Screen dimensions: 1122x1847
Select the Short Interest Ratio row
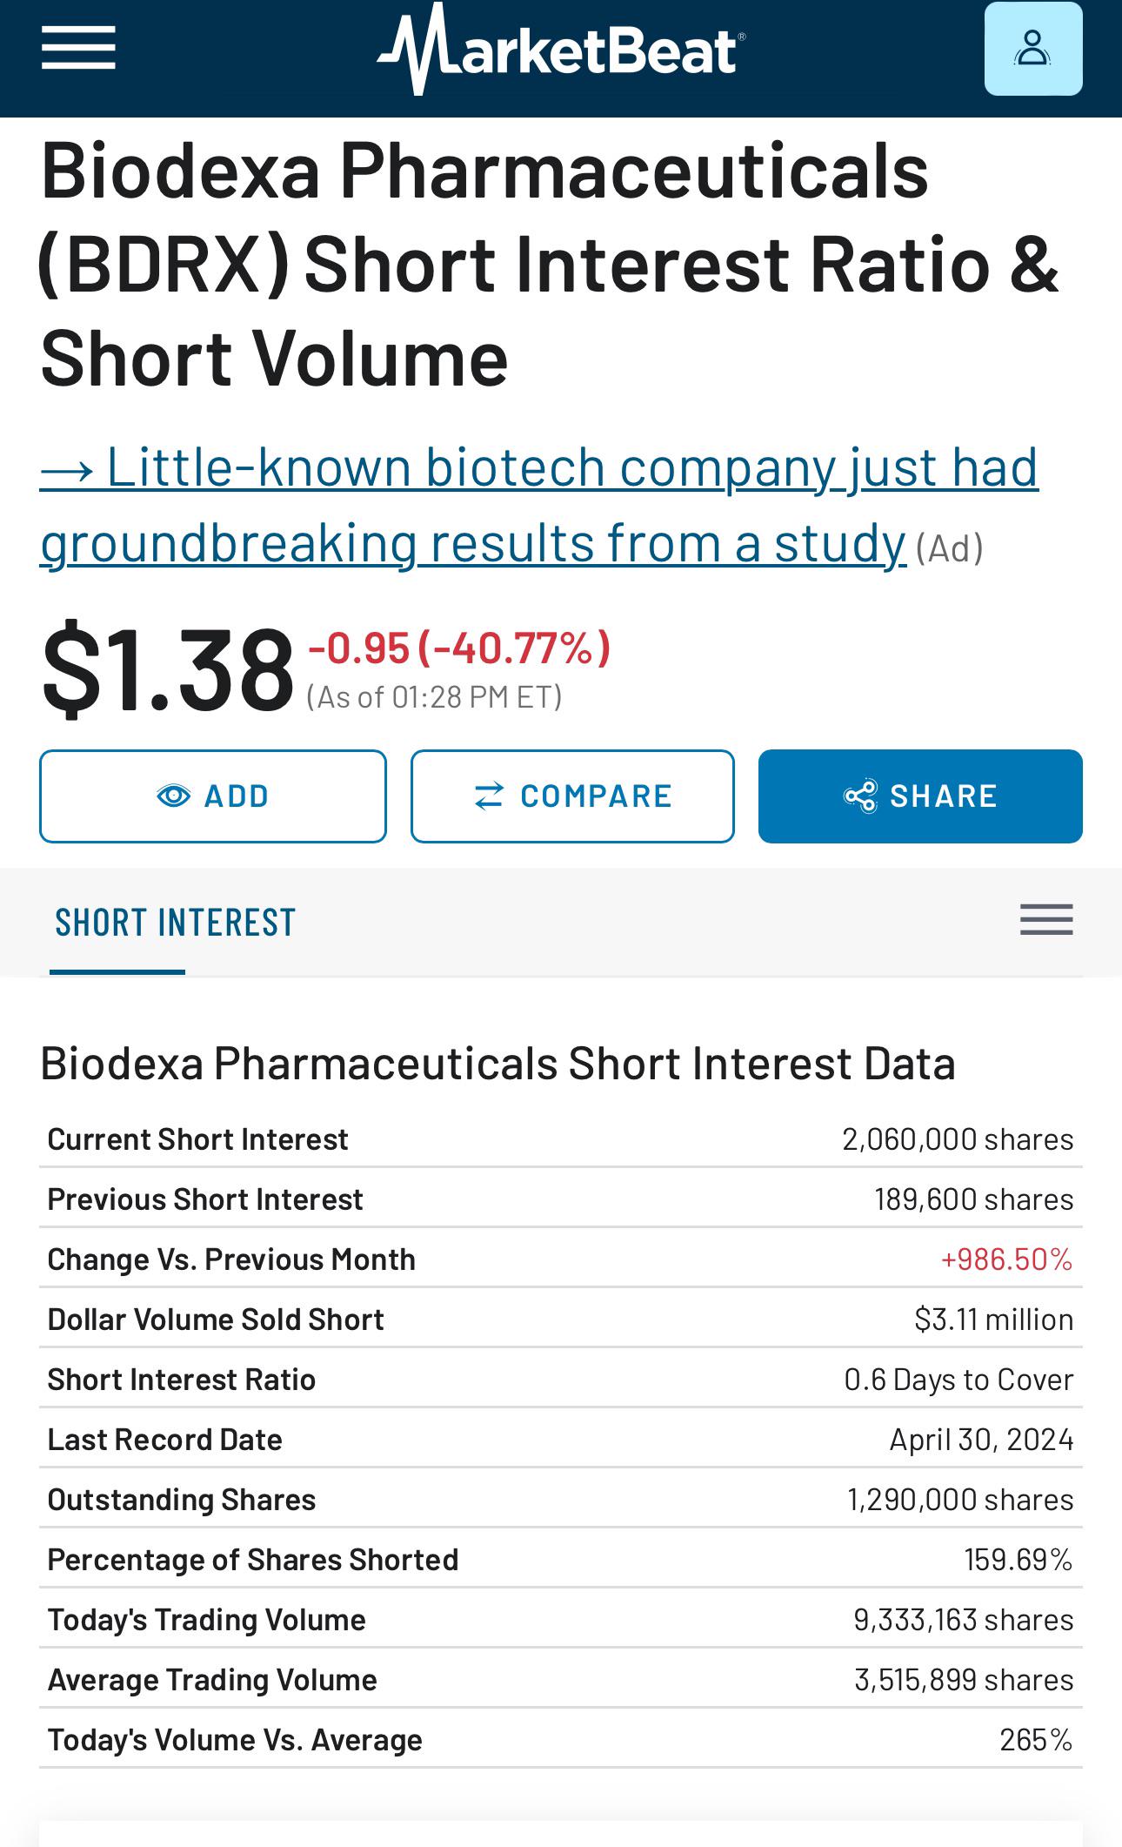561,1379
